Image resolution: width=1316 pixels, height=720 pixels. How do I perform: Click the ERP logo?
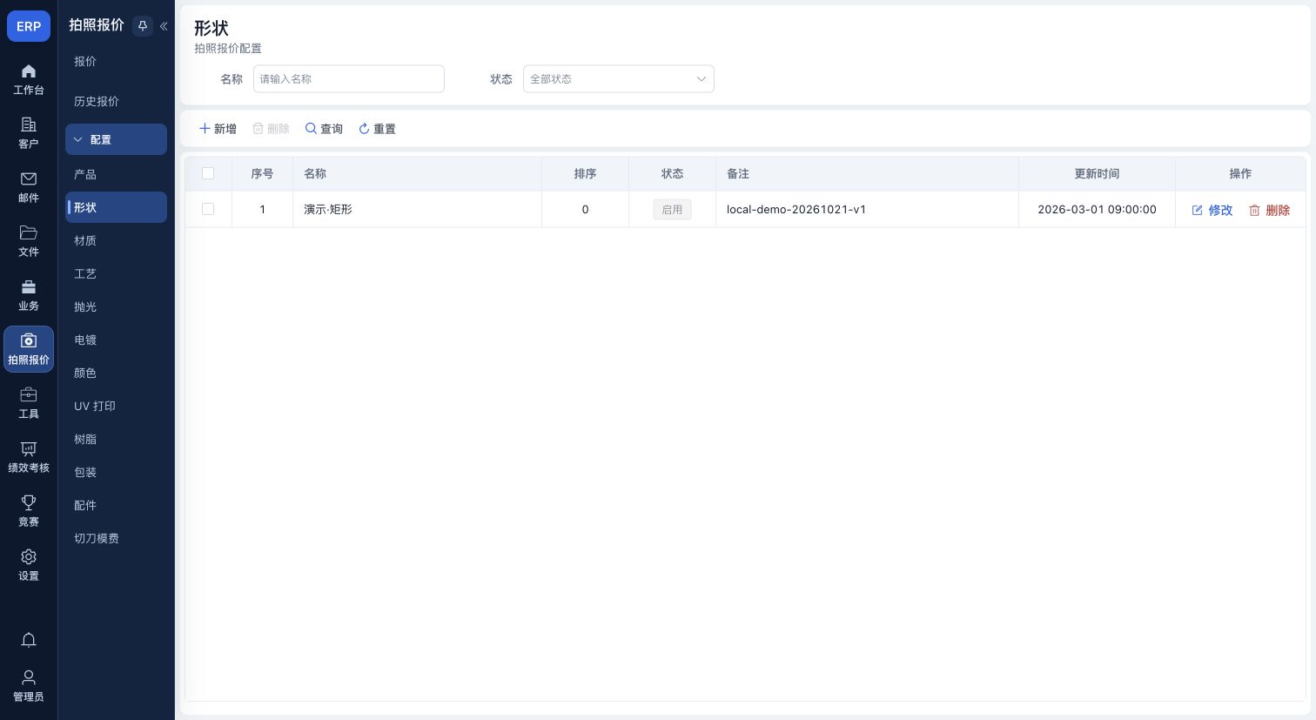point(29,26)
